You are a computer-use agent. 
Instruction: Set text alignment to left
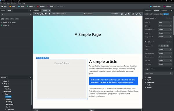tap(162, 46)
